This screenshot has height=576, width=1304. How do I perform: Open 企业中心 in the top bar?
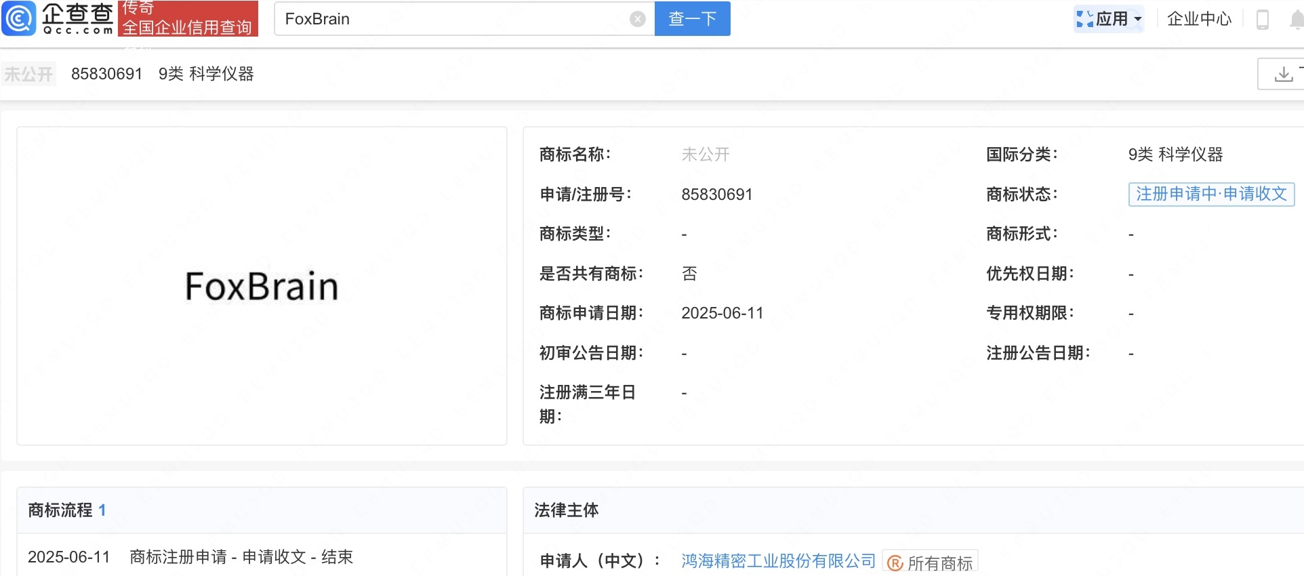(x=1199, y=19)
